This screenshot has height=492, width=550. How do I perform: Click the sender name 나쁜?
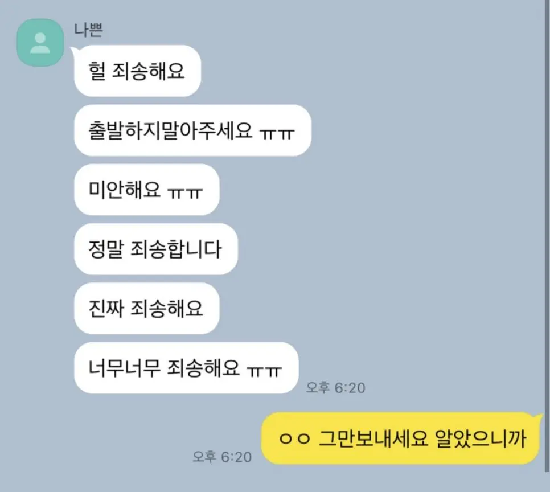pyautogui.click(x=88, y=30)
